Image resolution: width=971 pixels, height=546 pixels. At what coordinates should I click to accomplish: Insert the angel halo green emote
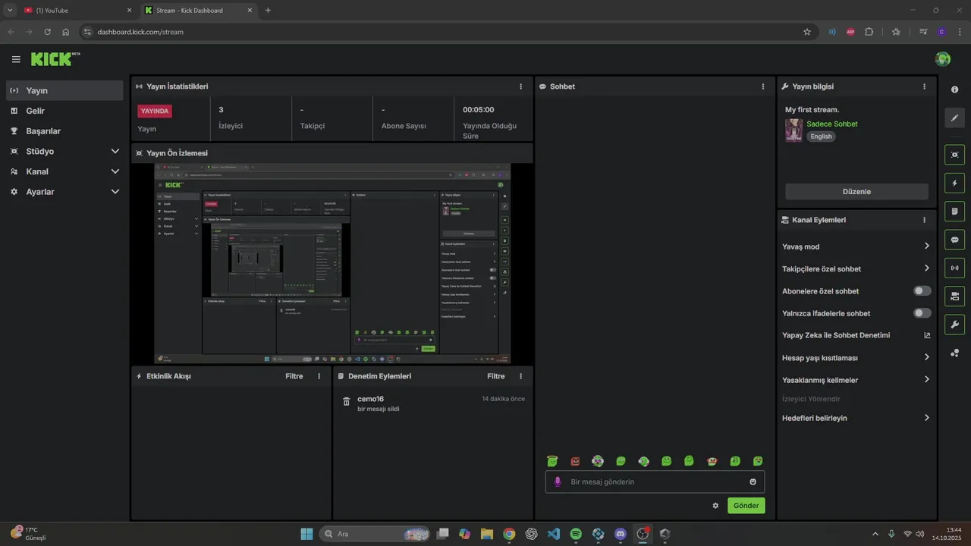pos(552,461)
